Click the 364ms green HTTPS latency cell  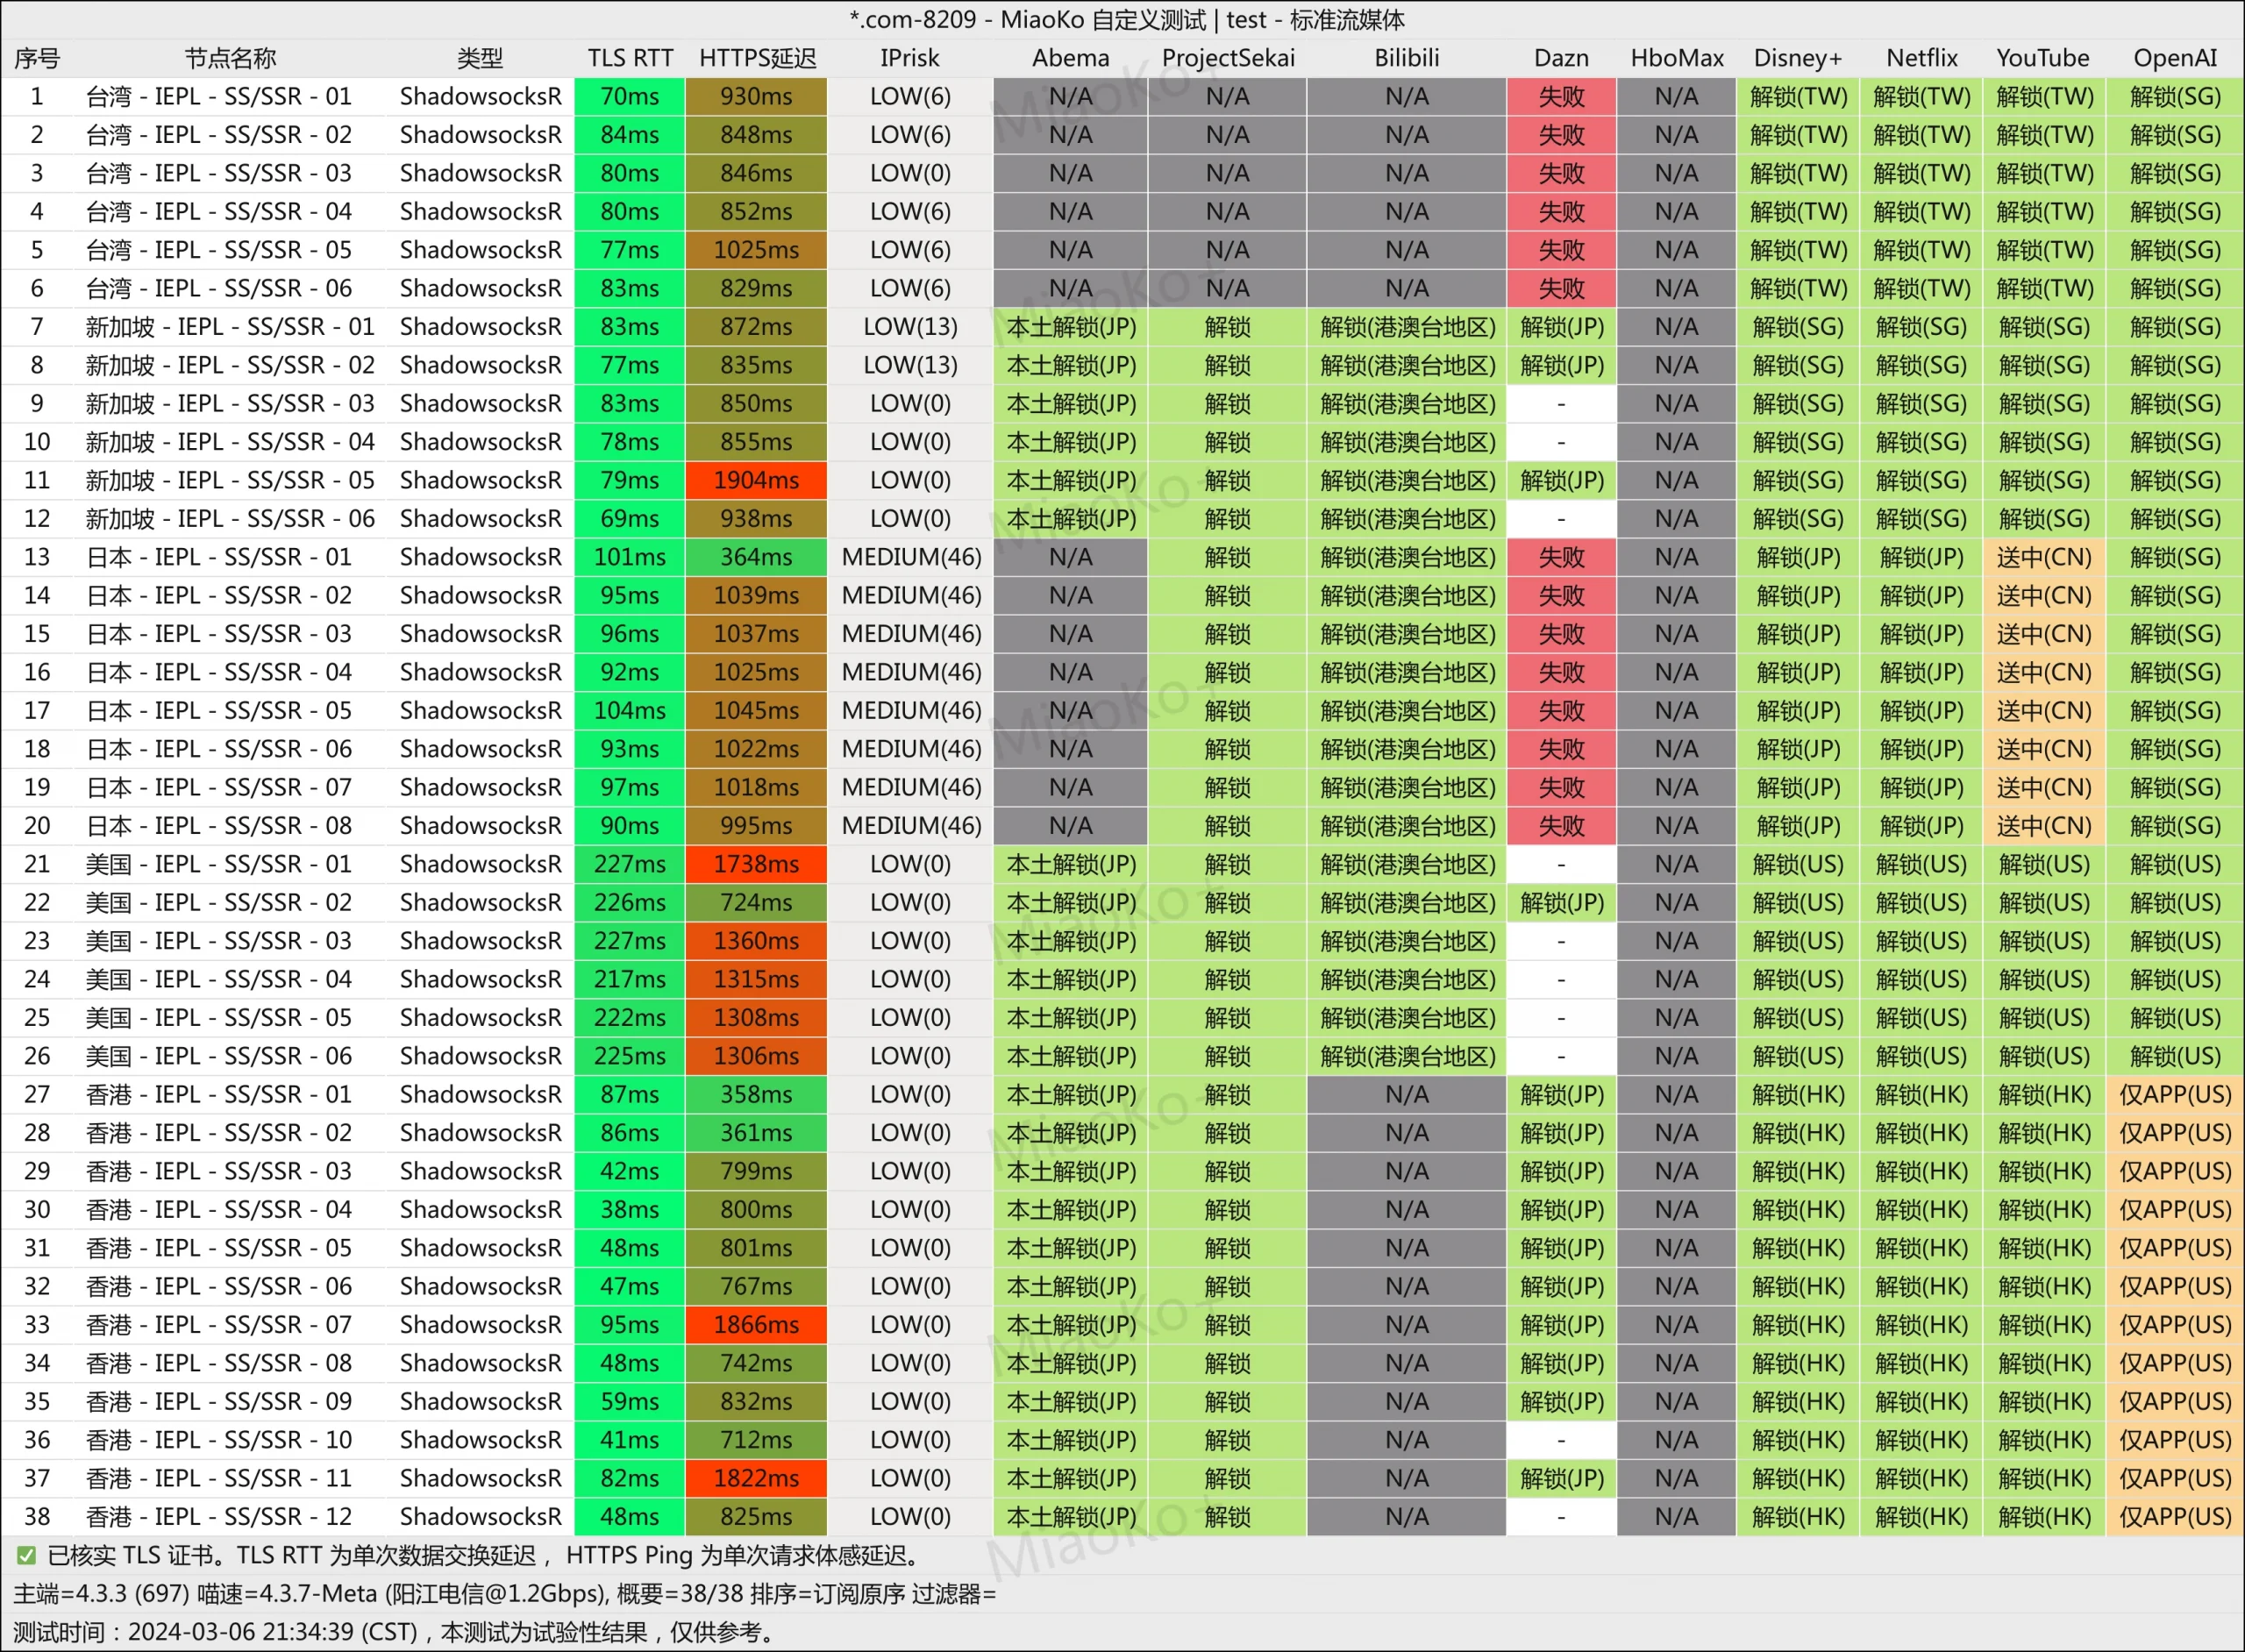point(756,557)
